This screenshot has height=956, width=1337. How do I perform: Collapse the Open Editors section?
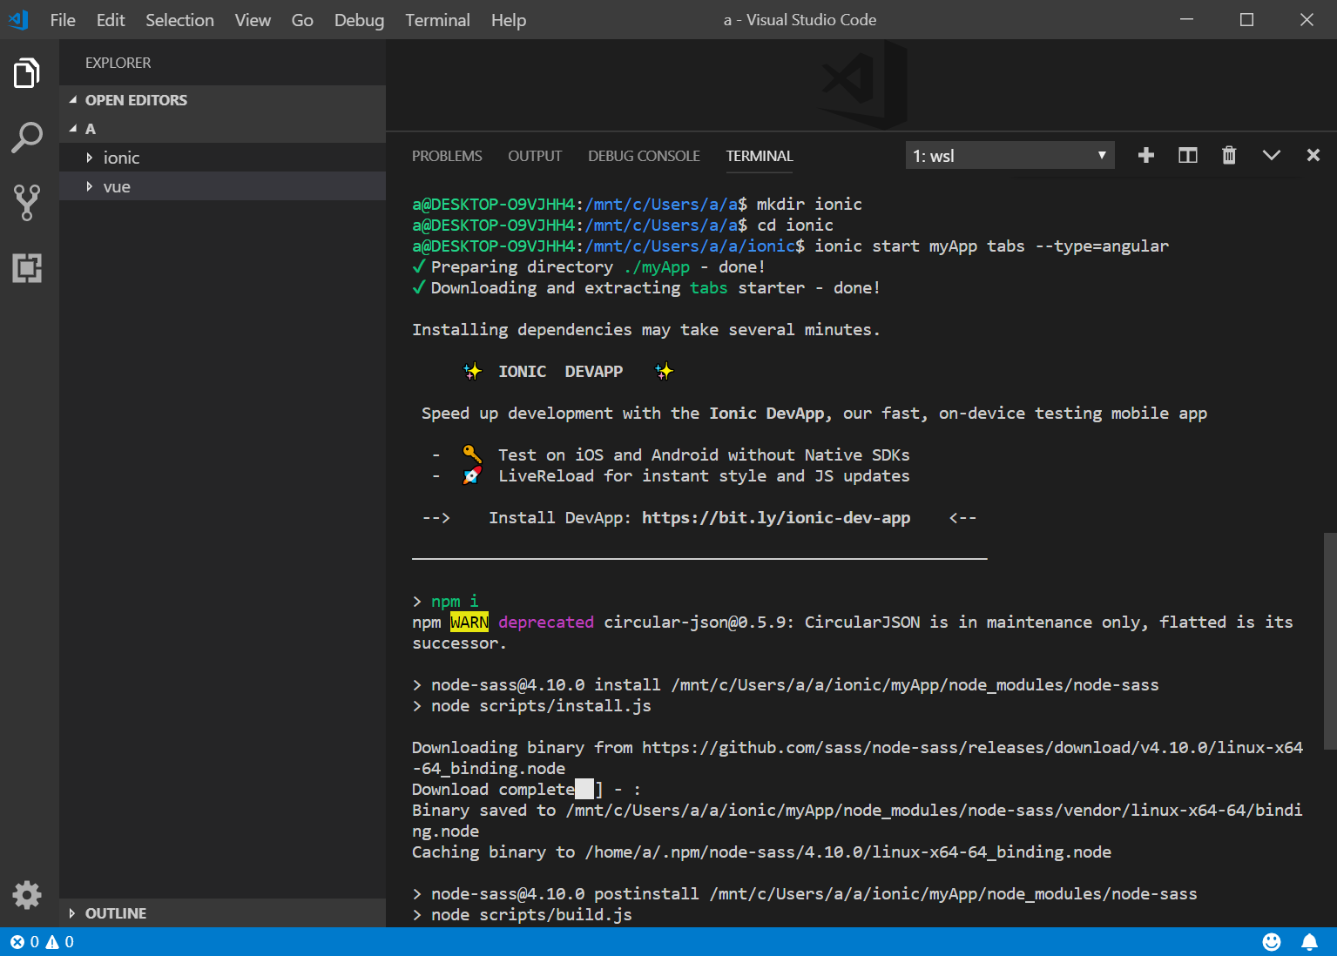point(136,100)
